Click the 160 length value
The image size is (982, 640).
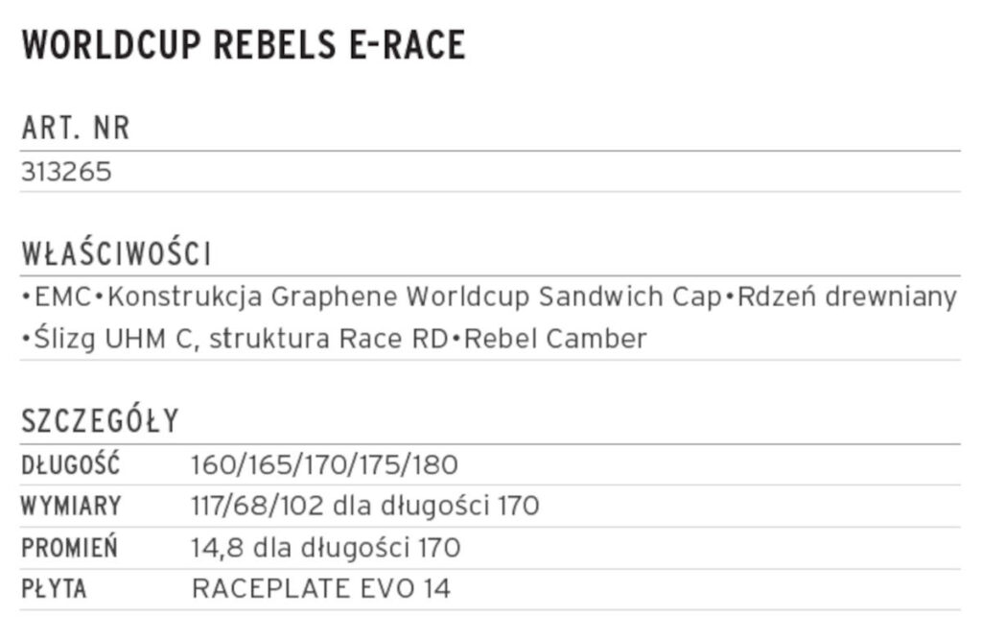click(x=211, y=466)
